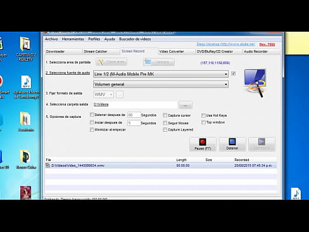Enable Iniciar despues de checkbox
The height and width of the screenshot is (232, 309).
tap(92, 122)
